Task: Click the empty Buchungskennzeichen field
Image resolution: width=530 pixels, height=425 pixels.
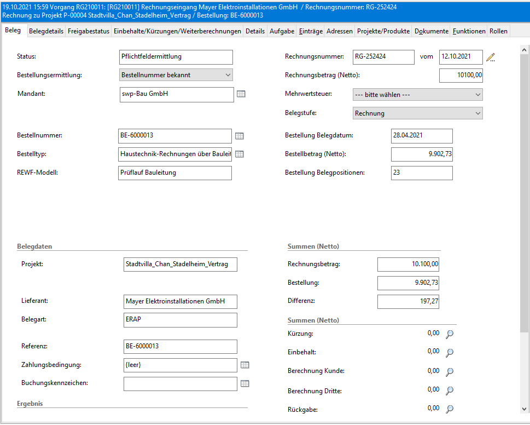Action: [x=180, y=384]
